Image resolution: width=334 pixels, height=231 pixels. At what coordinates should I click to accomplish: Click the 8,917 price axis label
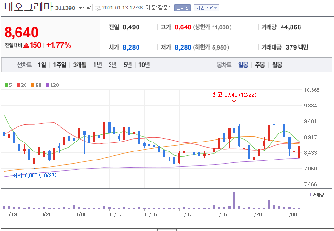[310, 137]
